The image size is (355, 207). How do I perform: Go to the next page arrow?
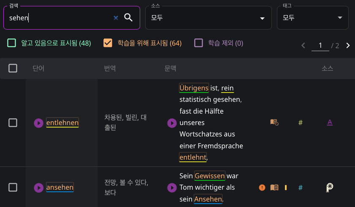[348, 46]
